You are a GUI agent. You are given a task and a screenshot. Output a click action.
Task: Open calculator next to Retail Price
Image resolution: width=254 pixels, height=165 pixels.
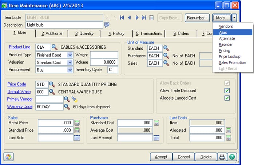click(x=77, y=122)
